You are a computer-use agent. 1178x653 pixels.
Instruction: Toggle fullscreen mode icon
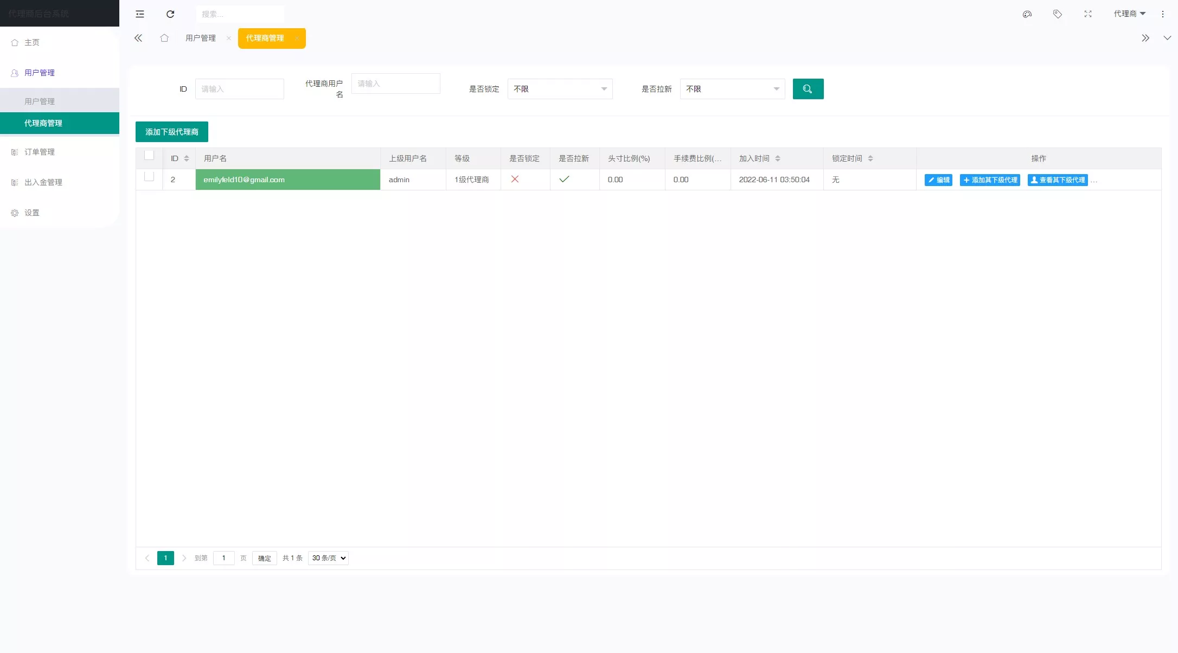click(x=1088, y=14)
